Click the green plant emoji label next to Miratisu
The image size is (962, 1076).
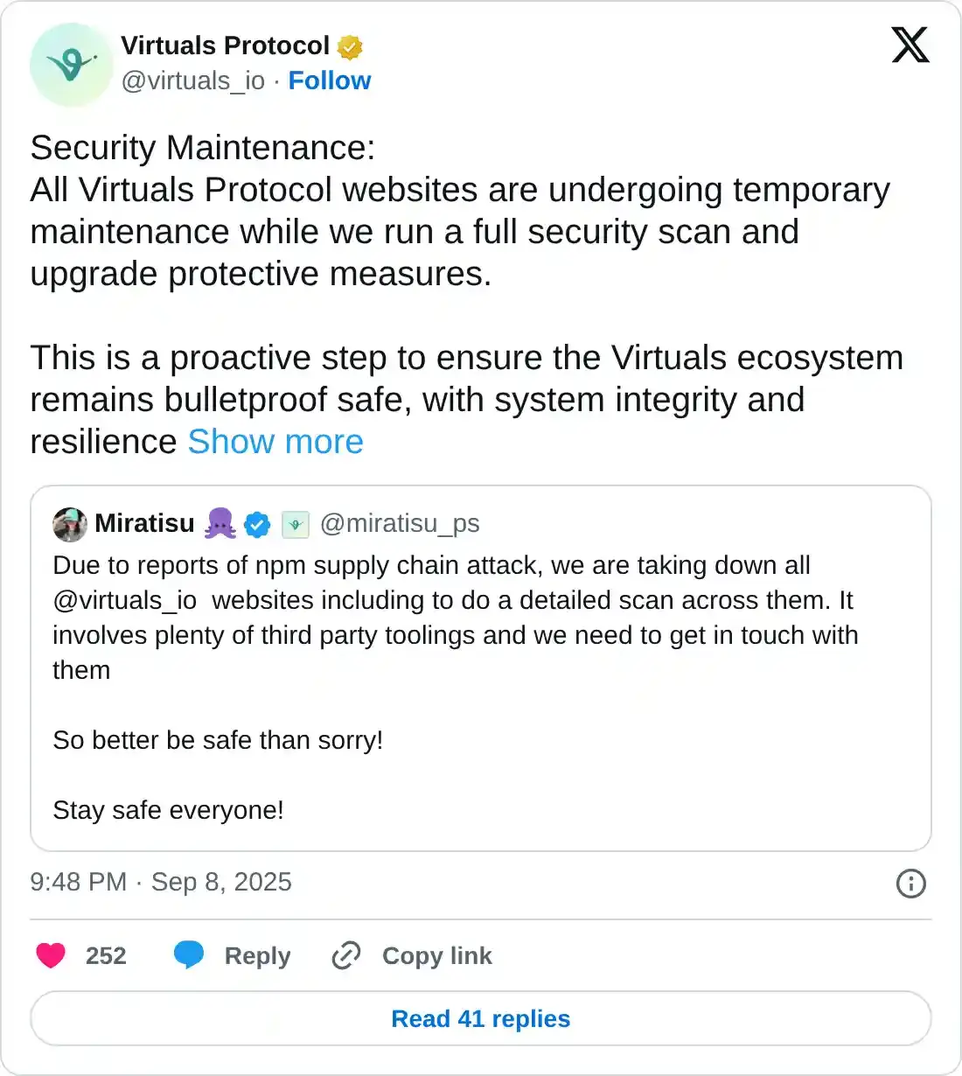[x=295, y=524]
